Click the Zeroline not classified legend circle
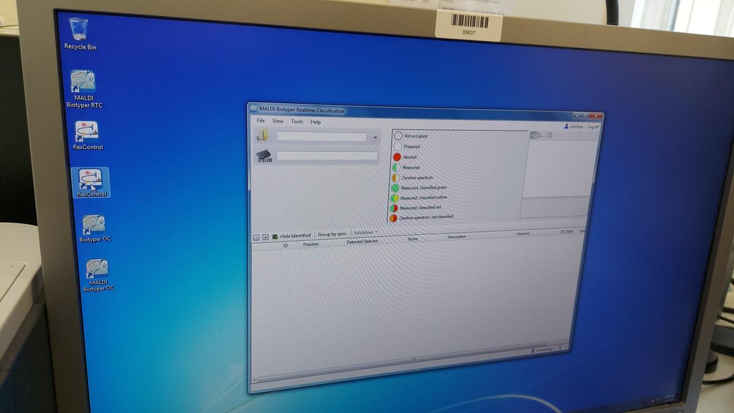 pyautogui.click(x=393, y=218)
